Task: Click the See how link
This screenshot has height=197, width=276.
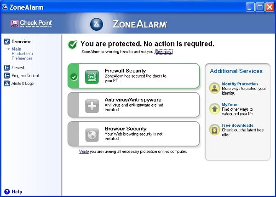Action: (x=164, y=52)
